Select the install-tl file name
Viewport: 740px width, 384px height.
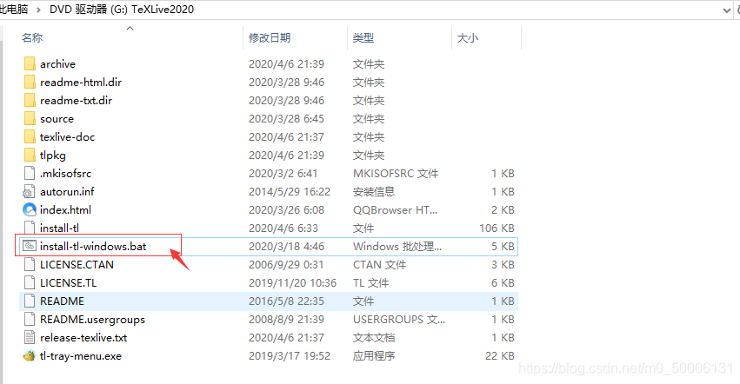click(59, 228)
